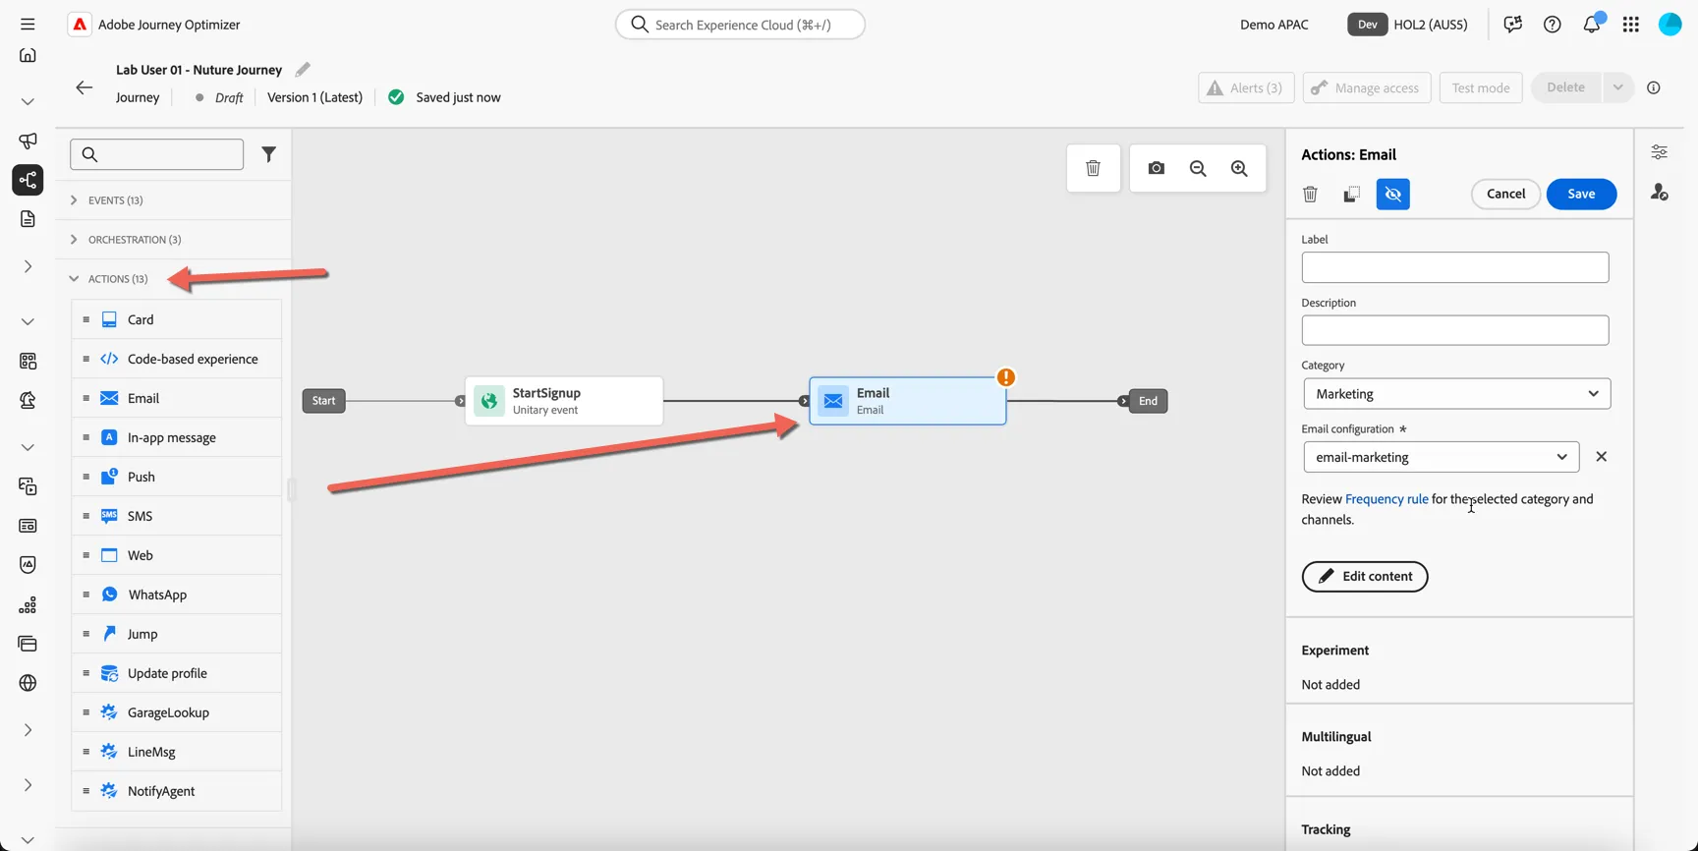Open the app switcher grid
Image resolution: width=1698 pixels, height=851 pixels.
tap(1630, 25)
